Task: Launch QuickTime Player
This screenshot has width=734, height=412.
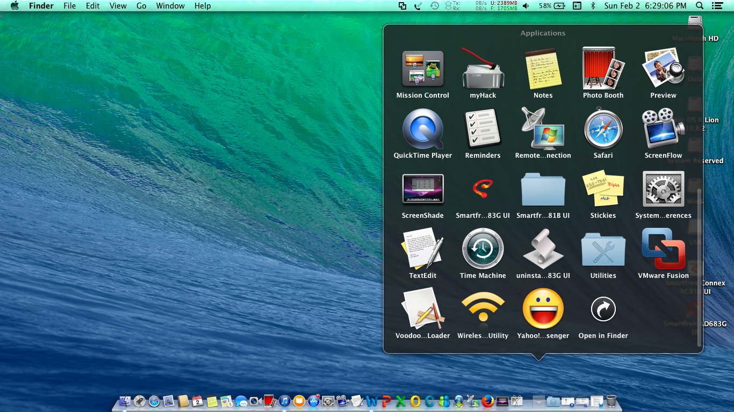Action: (423, 129)
